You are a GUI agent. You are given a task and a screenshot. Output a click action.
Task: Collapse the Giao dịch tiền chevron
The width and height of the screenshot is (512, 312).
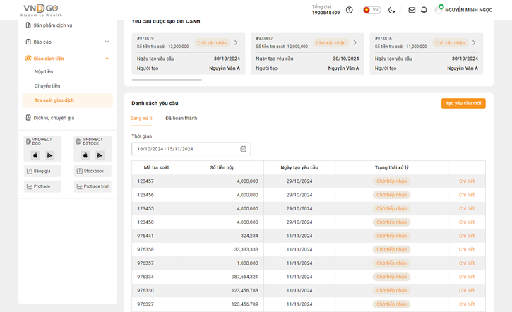pos(107,59)
